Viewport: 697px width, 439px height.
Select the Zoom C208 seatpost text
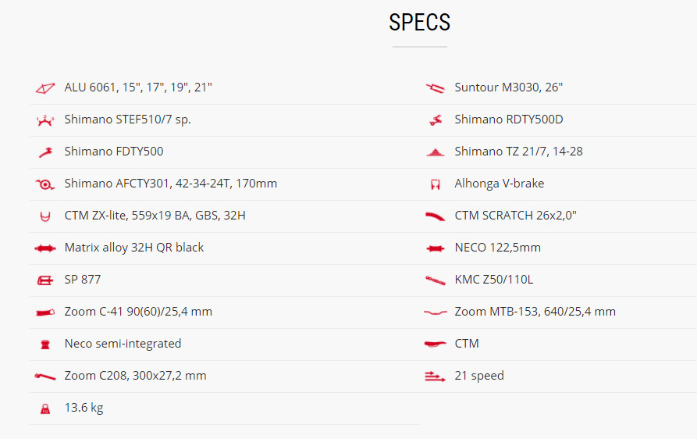(x=135, y=376)
